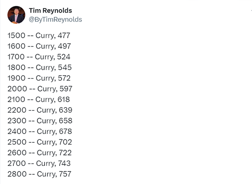The image size is (252, 184).
Task: Click the line '1500 -- Curry, 477'
Action: pos(39,36)
